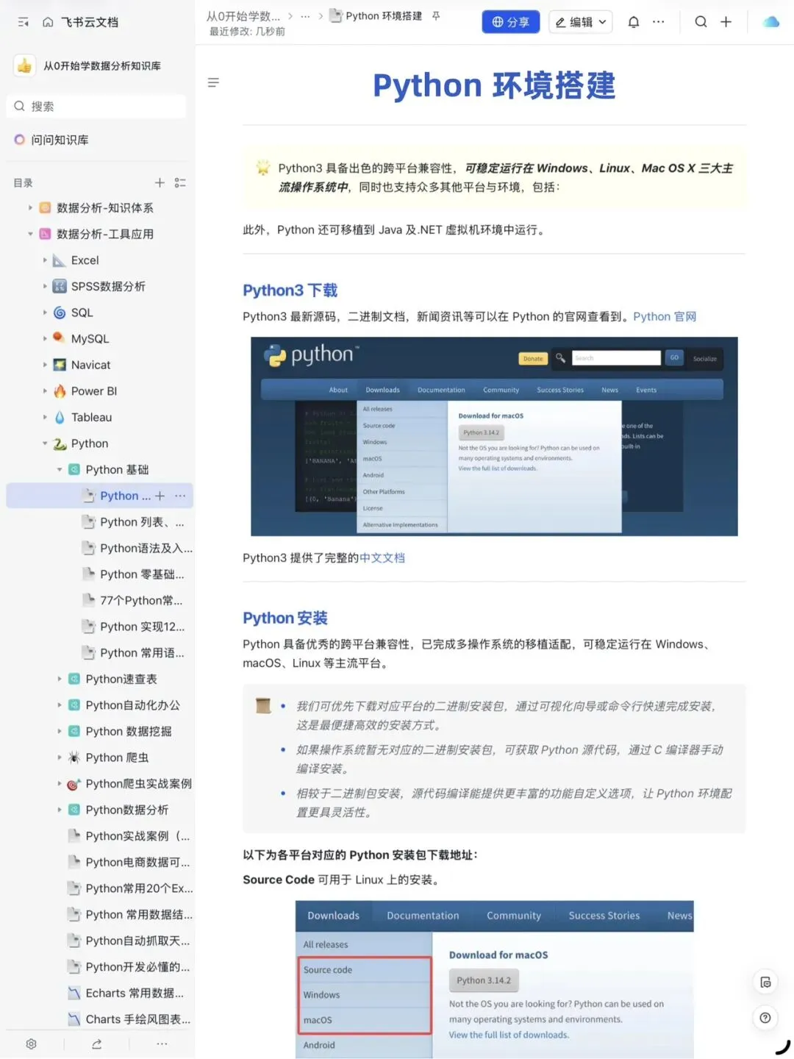Open Python 常用语... page
The width and height of the screenshot is (794, 1059).
[142, 653]
